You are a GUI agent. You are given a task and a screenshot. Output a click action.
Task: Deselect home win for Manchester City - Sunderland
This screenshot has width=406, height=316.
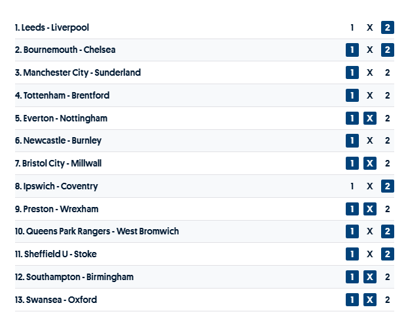(x=352, y=72)
